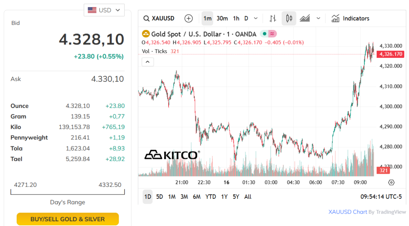Open chart settings hexagon icon
Screen dimensions: 409x226
point(391,182)
